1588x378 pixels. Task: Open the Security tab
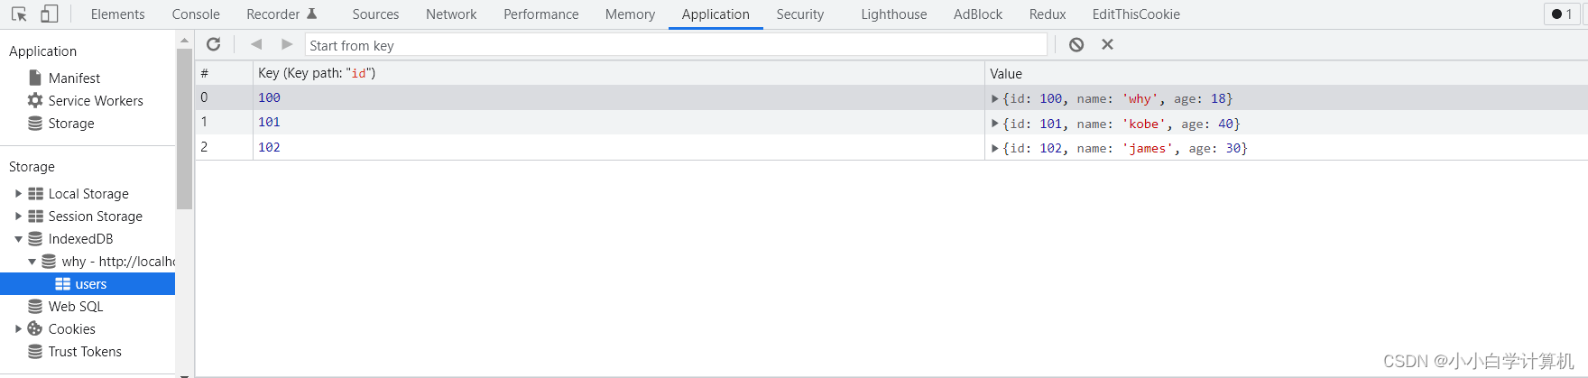click(x=800, y=14)
